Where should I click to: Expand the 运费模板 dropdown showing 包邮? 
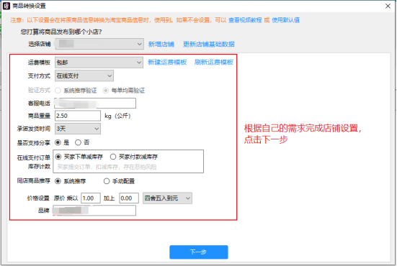(x=99, y=63)
